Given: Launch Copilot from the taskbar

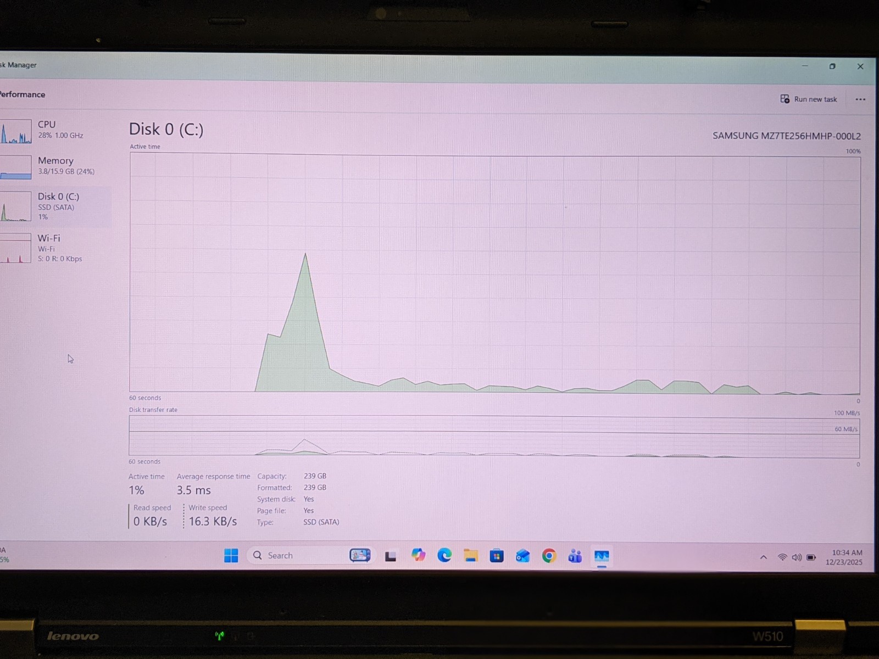Looking at the screenshot, I should (x=419, y=555).
